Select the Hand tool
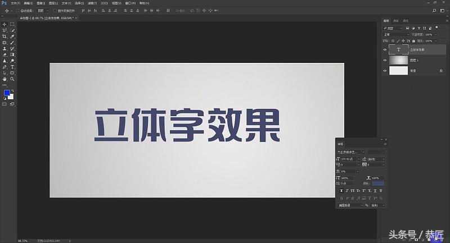 pyautogui.click(x=4, y=79)
